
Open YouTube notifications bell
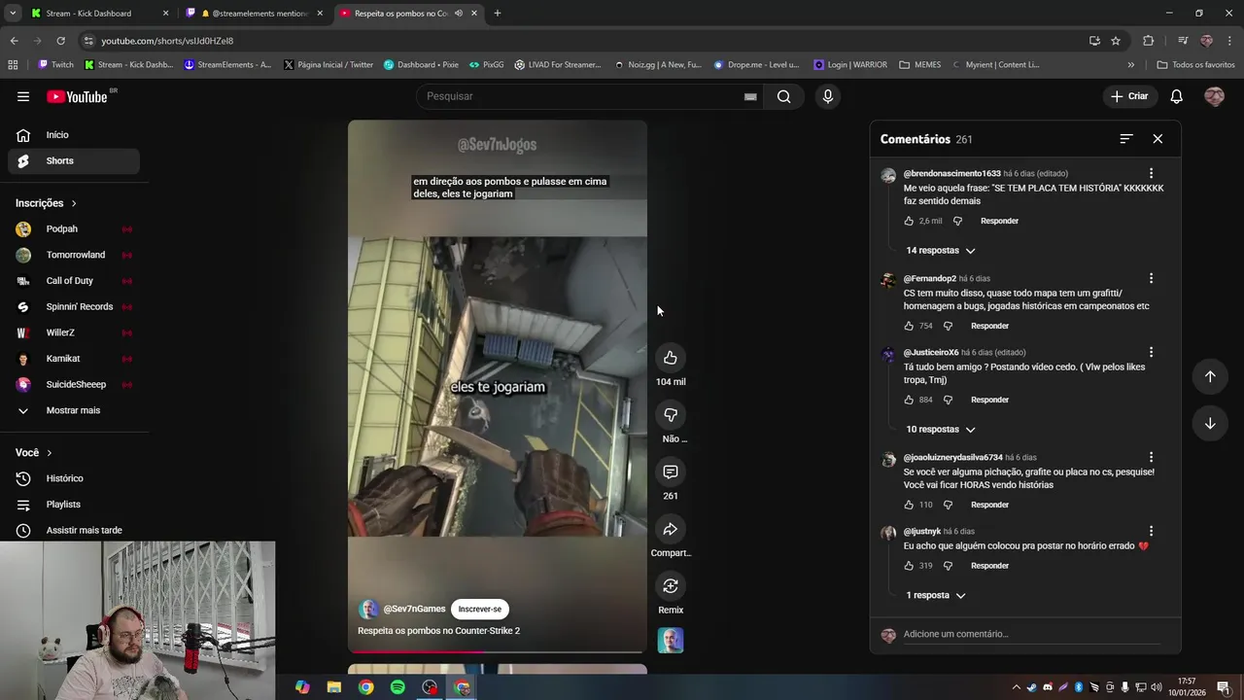[x=1176, y=96]
